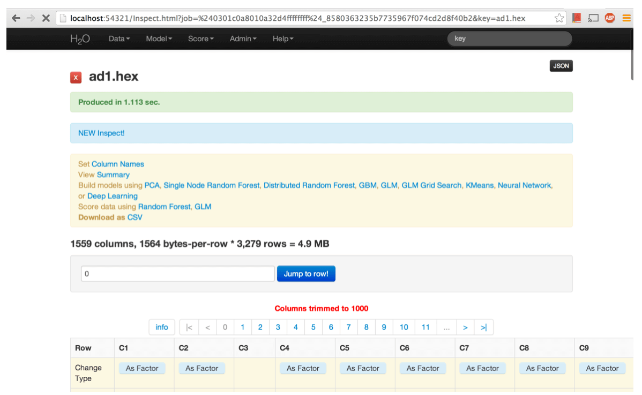Click red X delete icon beside ad1.hex
Viewport: 642px width, 395px height.
click(76, 78)
